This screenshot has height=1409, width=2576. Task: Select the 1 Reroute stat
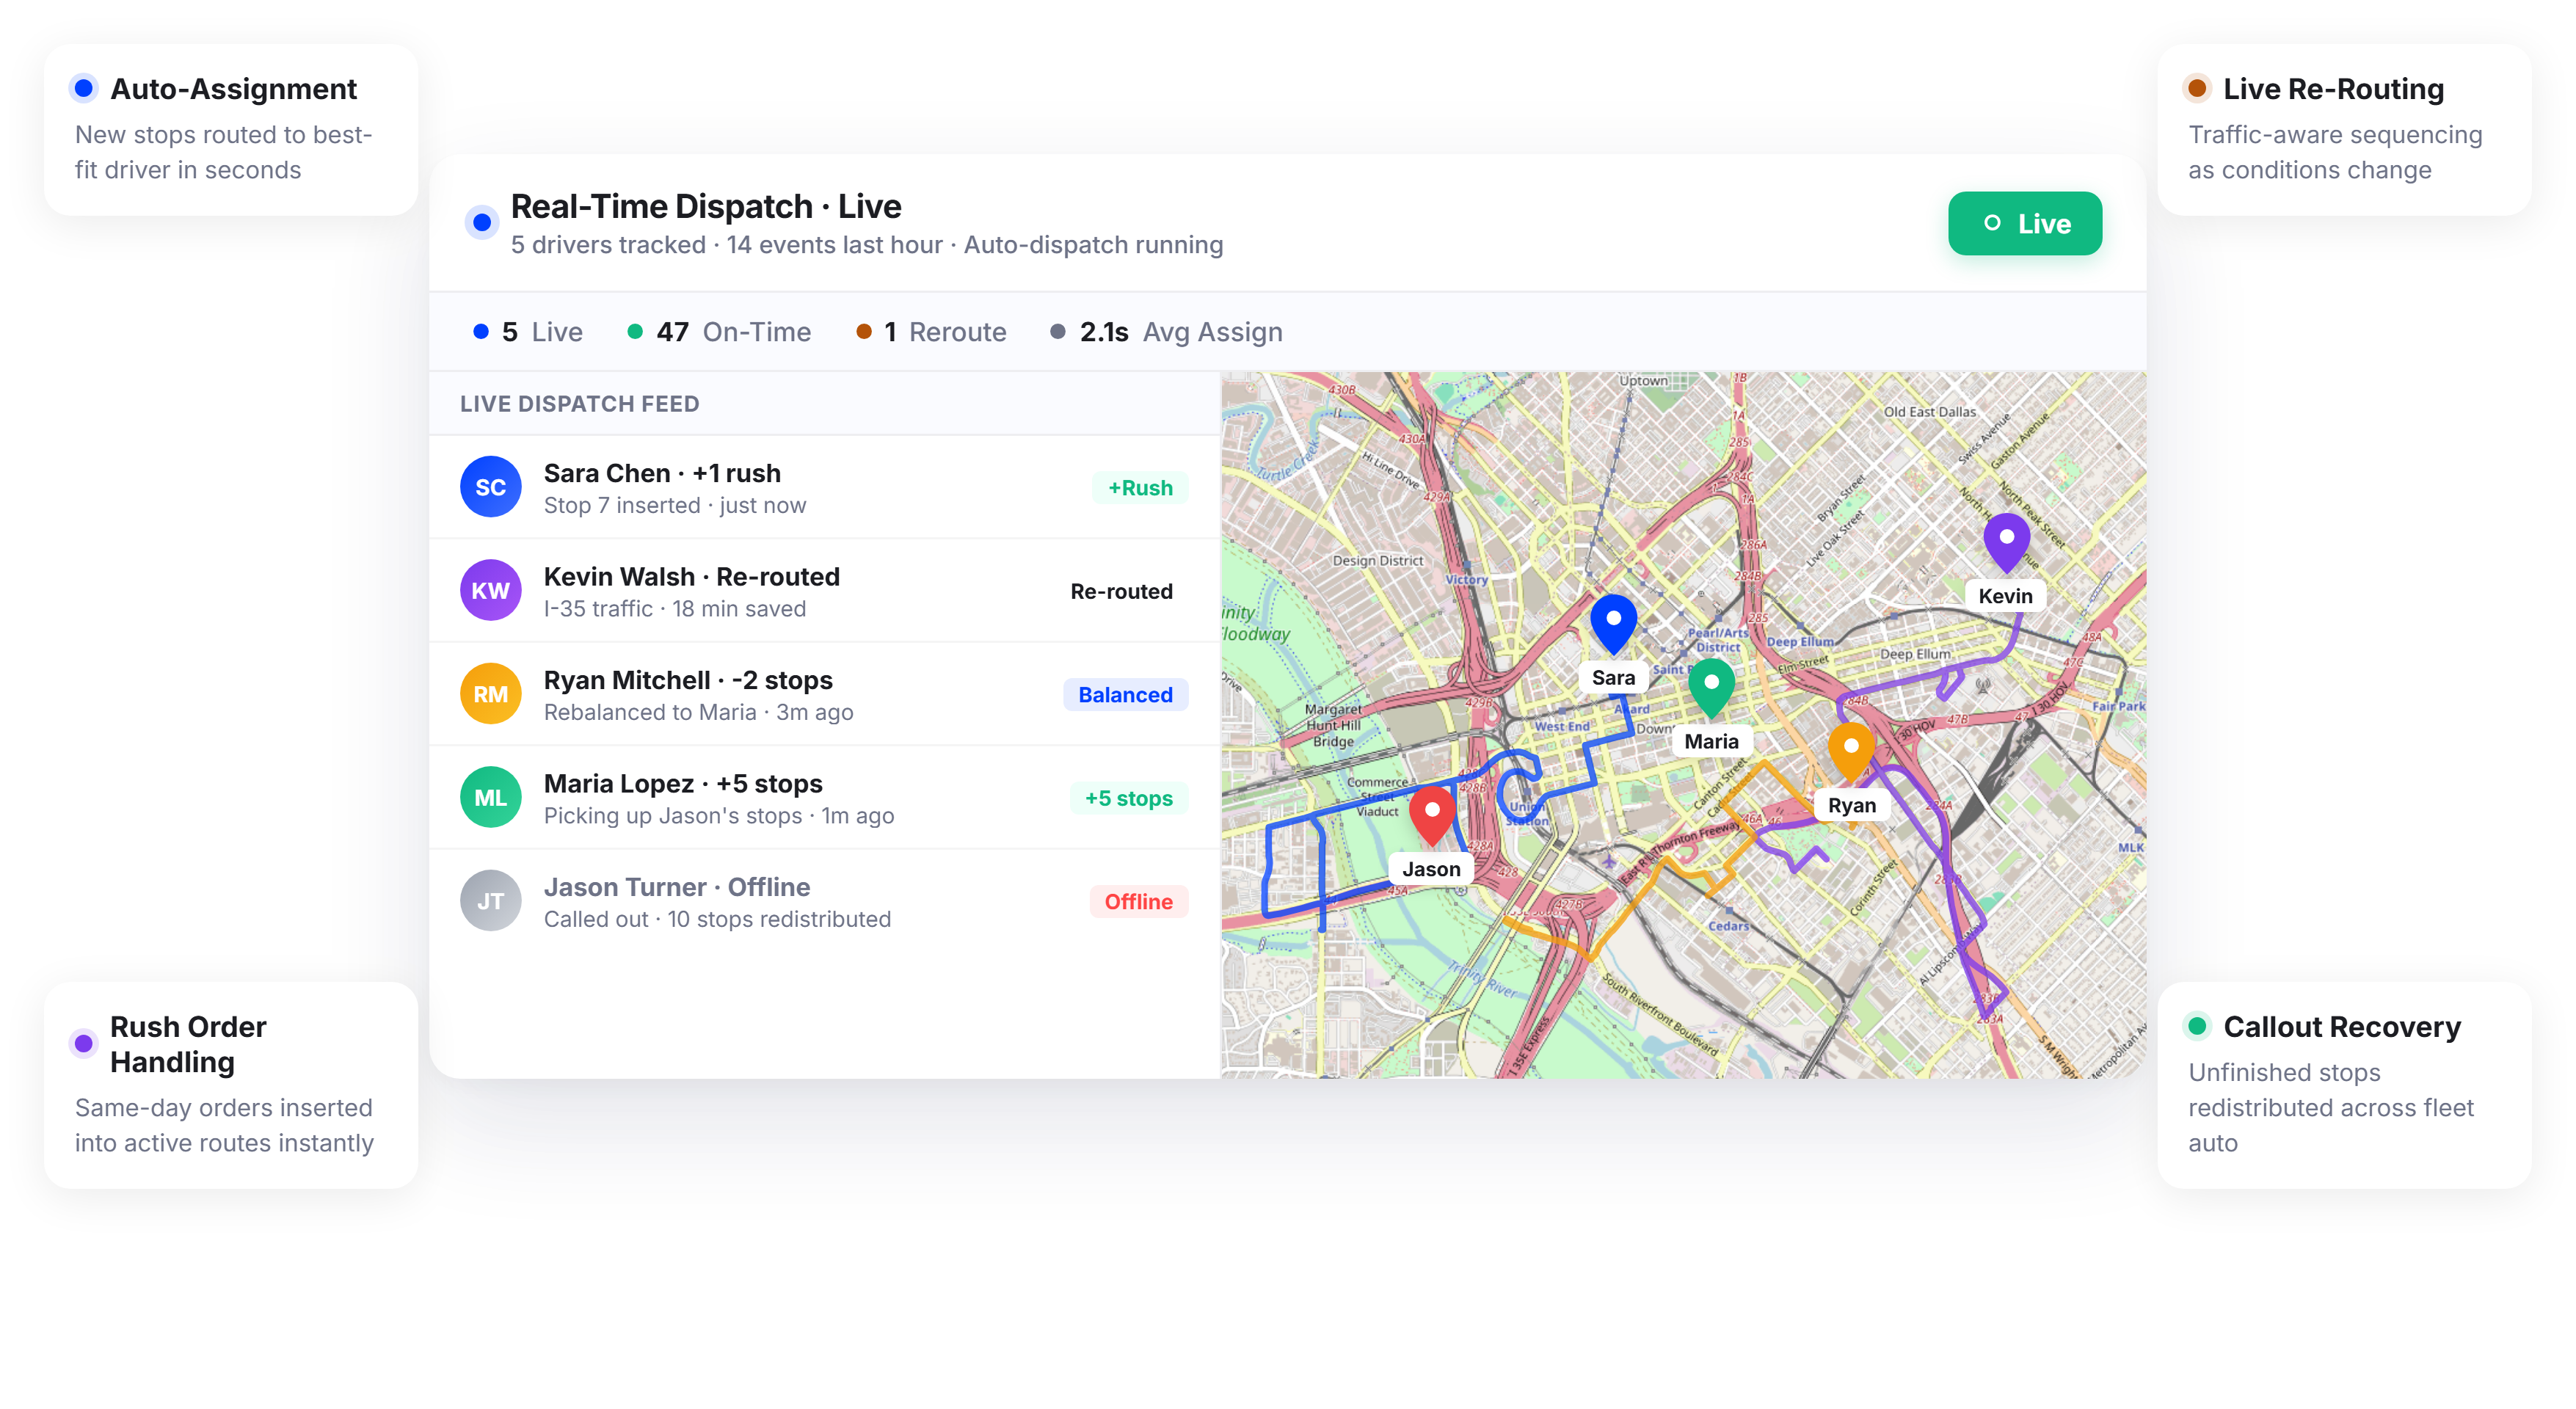pyautogui.click(x=931, y=332)
